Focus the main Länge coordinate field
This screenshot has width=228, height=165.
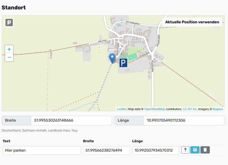tap(184, 121)
